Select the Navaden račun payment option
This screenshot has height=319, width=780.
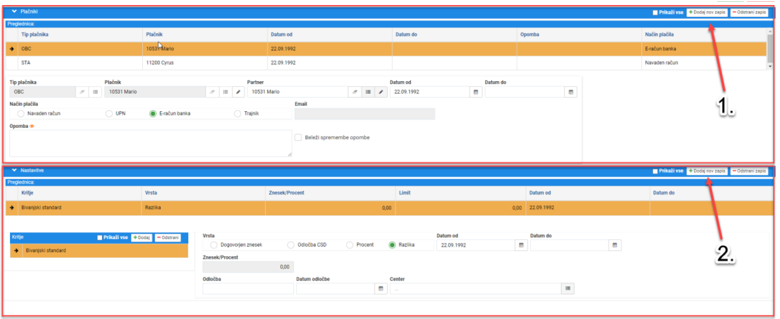coord(39,114)
